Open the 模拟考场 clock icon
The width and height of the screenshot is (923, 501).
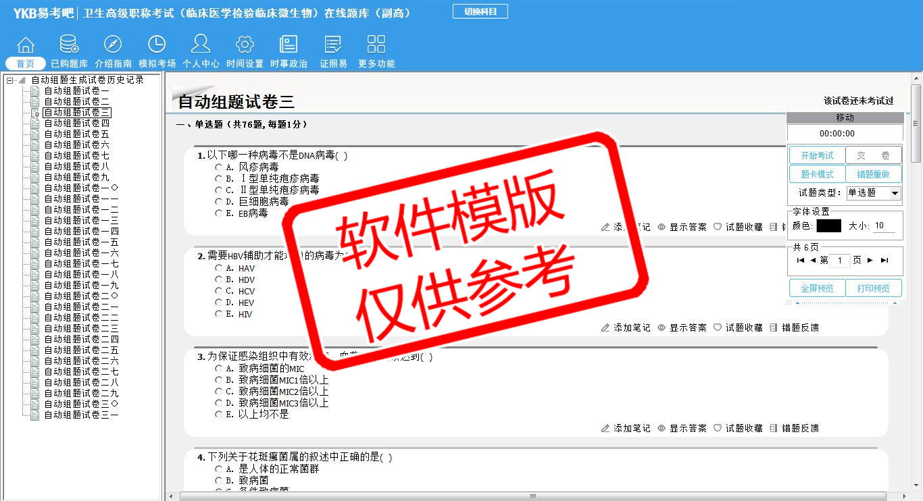coord(157,45)
